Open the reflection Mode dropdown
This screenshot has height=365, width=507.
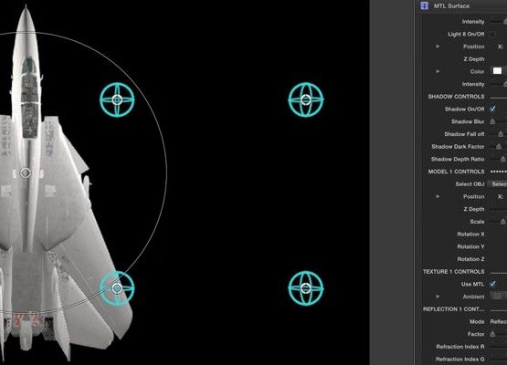[x=498, y=322]
